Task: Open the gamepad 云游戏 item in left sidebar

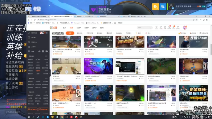Action: pos(32,47)
